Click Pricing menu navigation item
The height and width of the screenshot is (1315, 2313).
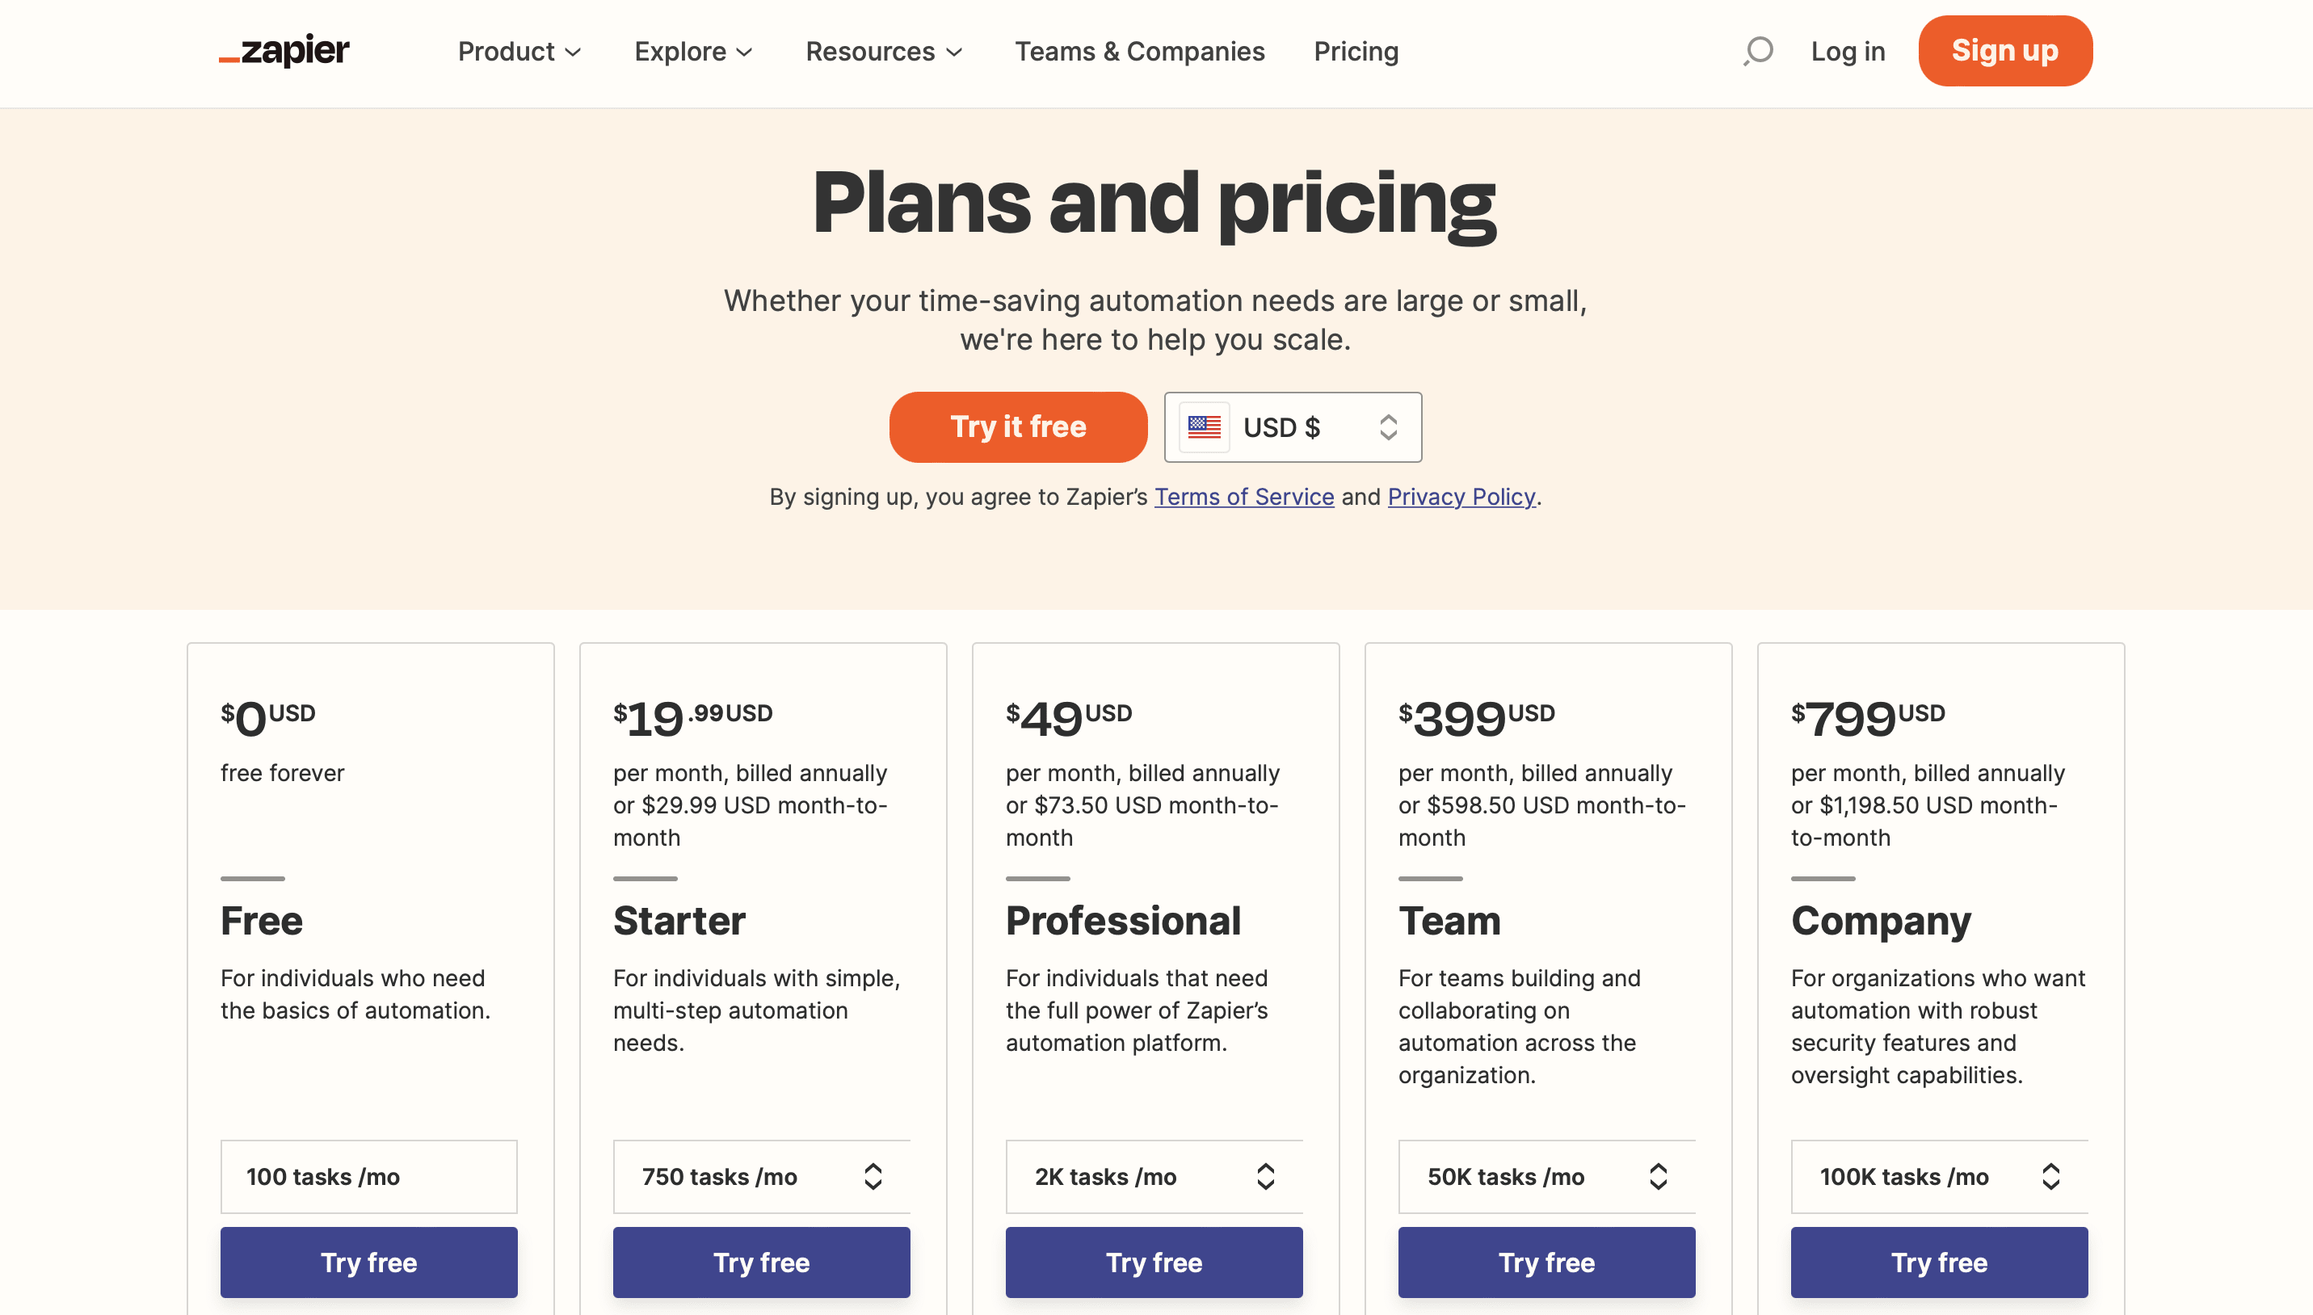[1356, 51]
